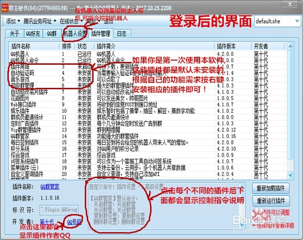Select the 插件管理 tab

click(x=101, y=34)
